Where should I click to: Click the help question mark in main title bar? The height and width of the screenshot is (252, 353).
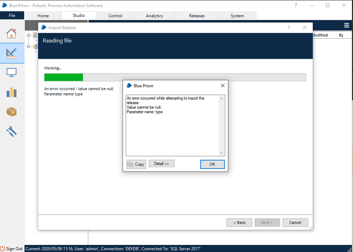point(296,5)
